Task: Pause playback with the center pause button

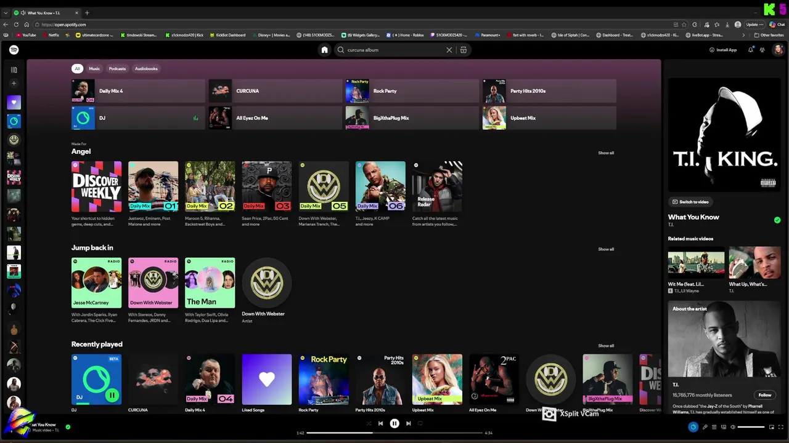Action: coord(394,423)
